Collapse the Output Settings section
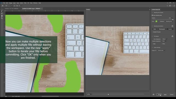The image size is (176, 99). pyautogui.click(x=152, y=48)
